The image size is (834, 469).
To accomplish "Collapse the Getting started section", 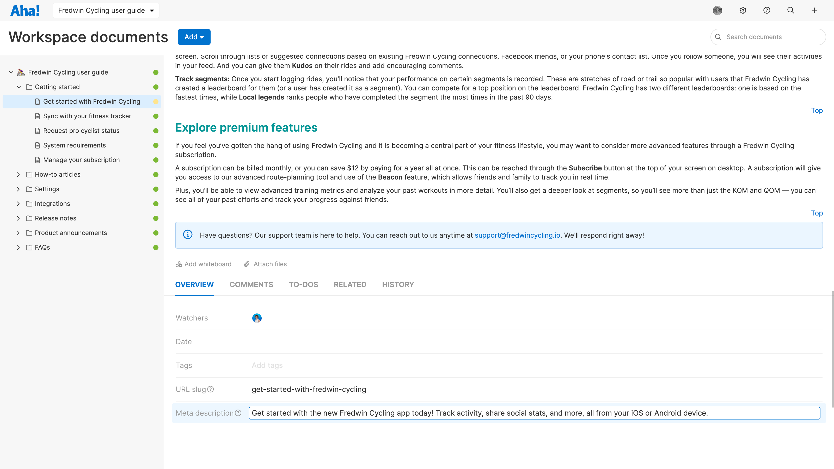I will pyautogui.click(x=19, y=87).
